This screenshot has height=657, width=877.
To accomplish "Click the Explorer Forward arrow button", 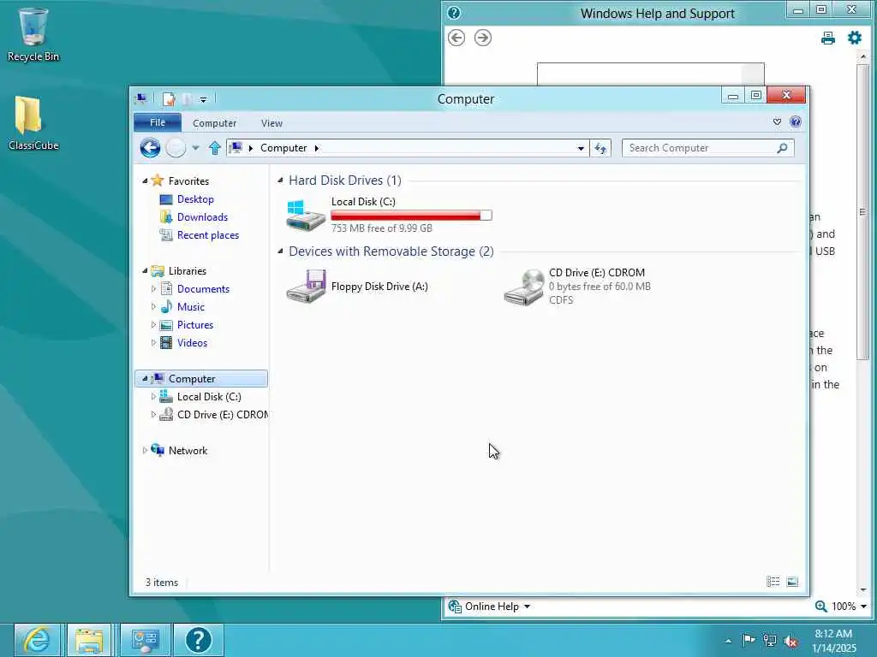I will 176,148.
